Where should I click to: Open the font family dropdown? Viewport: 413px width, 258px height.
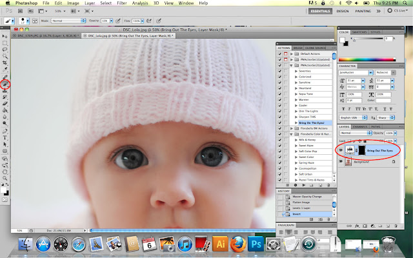[356, 72]
